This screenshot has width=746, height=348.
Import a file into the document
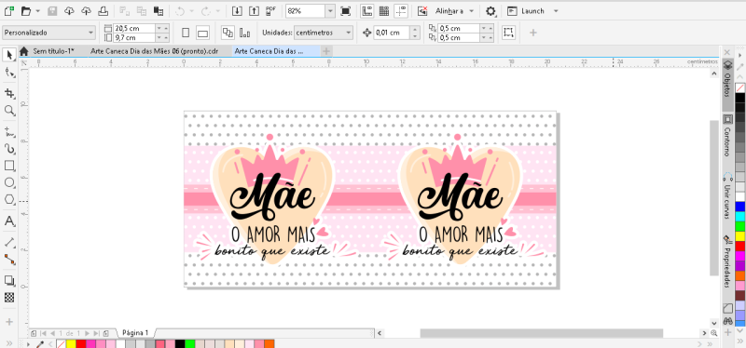point(238,10)
